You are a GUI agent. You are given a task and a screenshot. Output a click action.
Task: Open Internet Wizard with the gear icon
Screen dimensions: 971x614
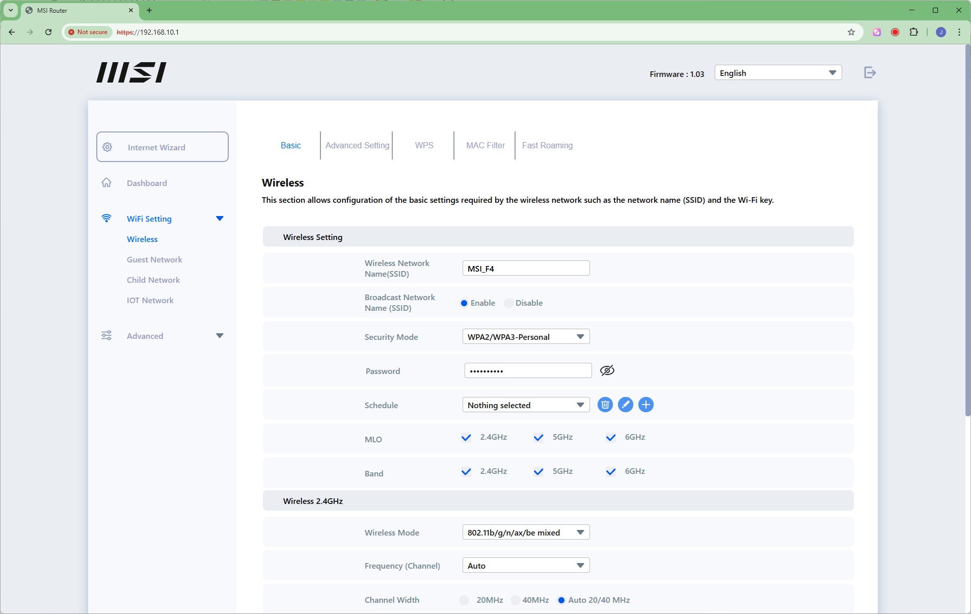point(107,147)
